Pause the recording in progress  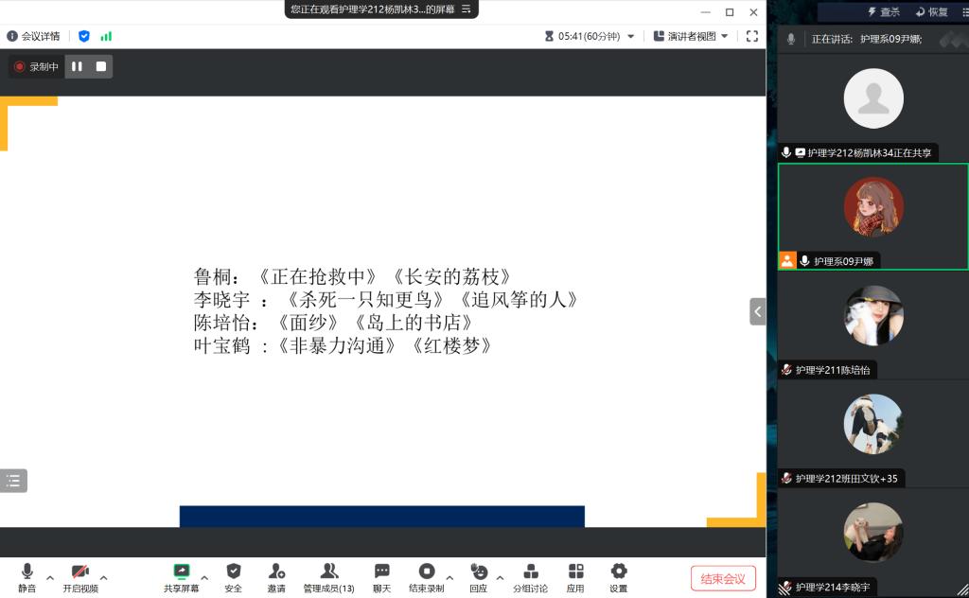[x=77, y=66]
